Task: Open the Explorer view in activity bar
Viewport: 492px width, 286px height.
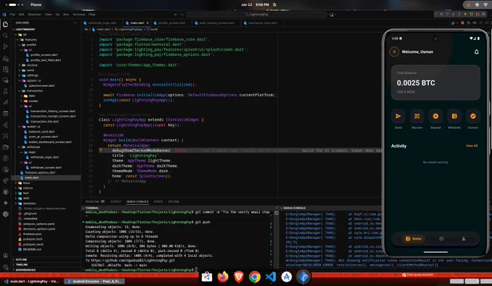Action: point(5,24)
